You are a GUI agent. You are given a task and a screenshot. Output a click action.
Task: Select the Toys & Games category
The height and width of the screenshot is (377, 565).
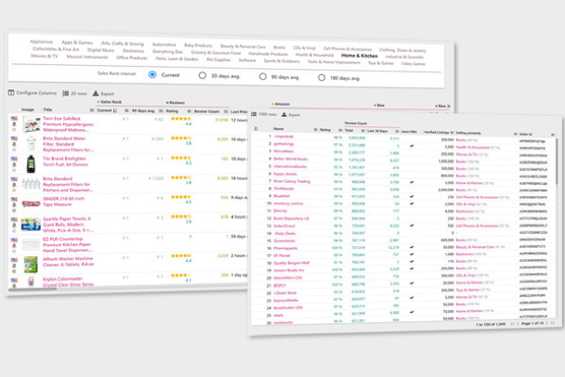[x=381, y=62]
